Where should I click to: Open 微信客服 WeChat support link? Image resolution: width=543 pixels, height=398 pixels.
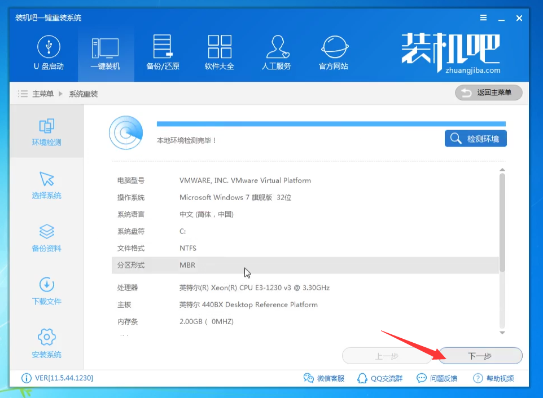click(324, 378)
